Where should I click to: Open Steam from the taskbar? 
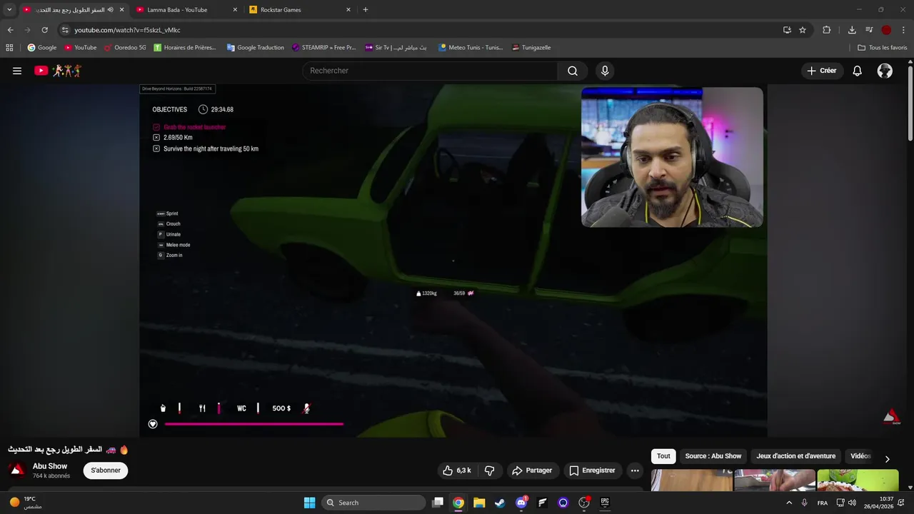click(500, 503)
